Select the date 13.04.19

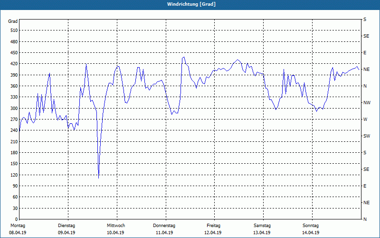pos(262,233)
